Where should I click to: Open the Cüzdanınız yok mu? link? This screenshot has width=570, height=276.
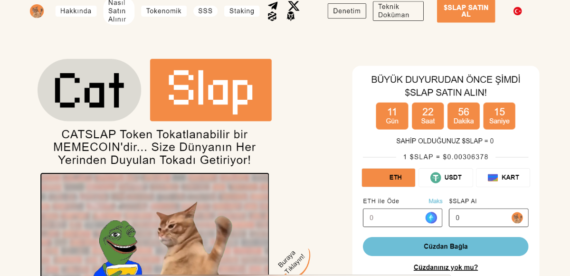[446, 267]
